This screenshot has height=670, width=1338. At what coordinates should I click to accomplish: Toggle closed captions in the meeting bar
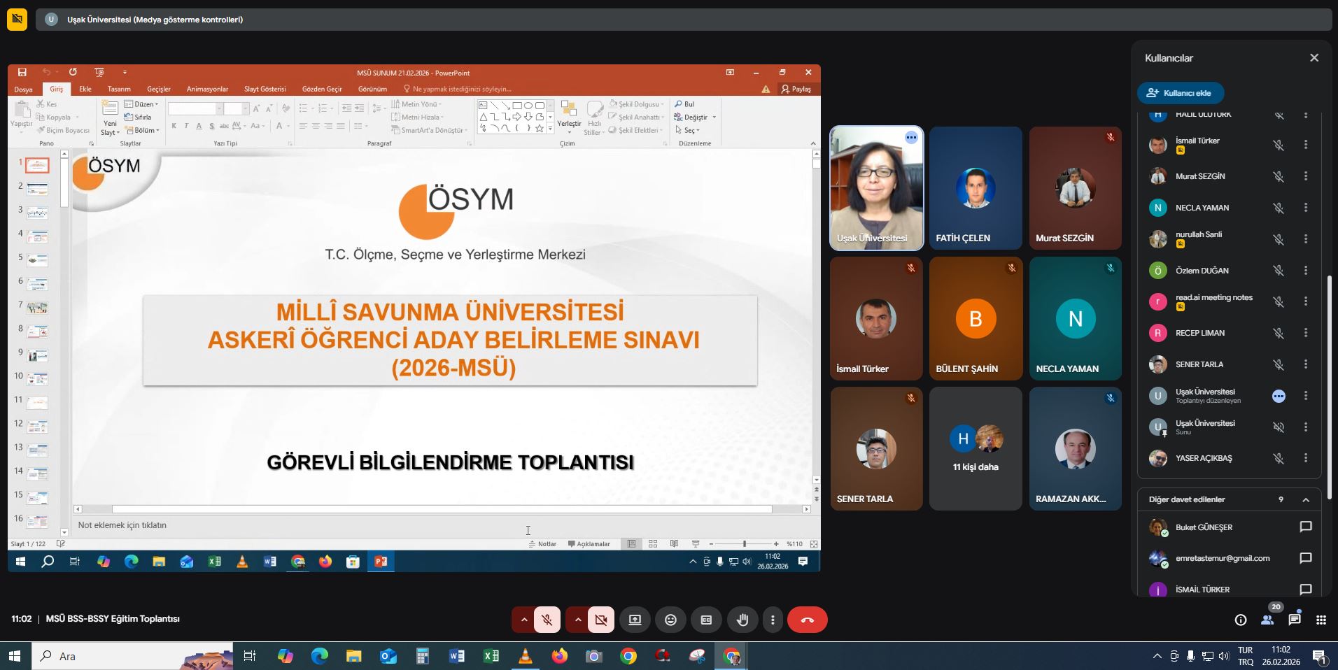pyautogui.click(x=706, y=620)
